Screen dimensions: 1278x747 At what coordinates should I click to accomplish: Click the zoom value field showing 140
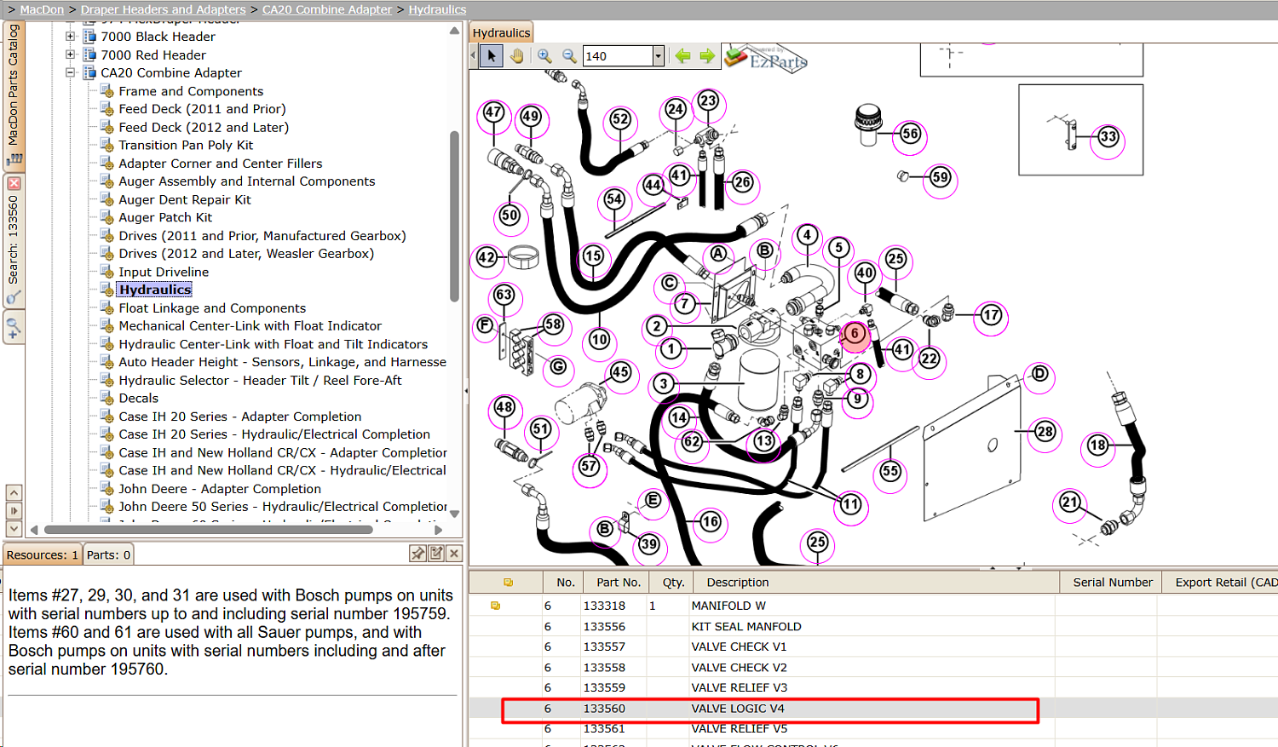(618, 56)
